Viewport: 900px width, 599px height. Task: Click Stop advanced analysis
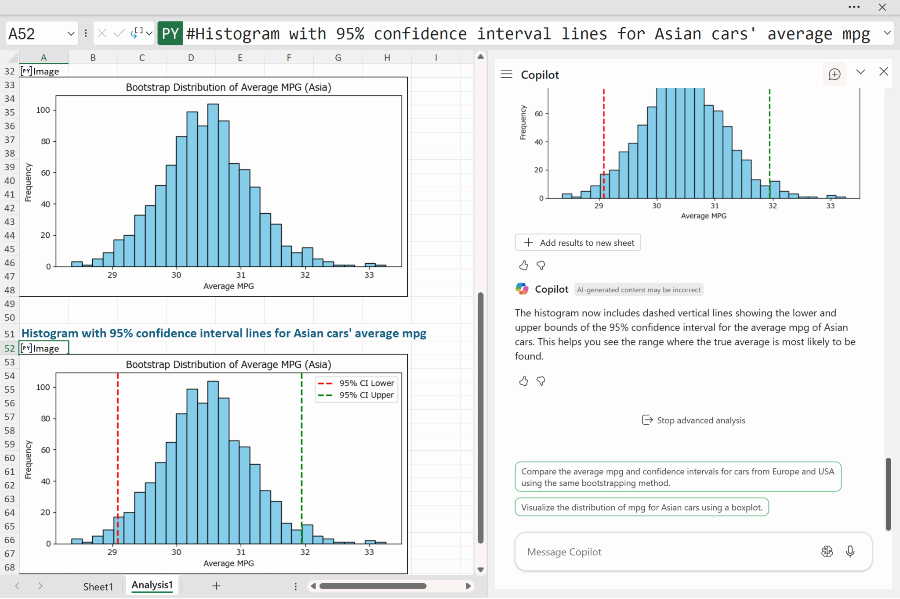[693, 420]
